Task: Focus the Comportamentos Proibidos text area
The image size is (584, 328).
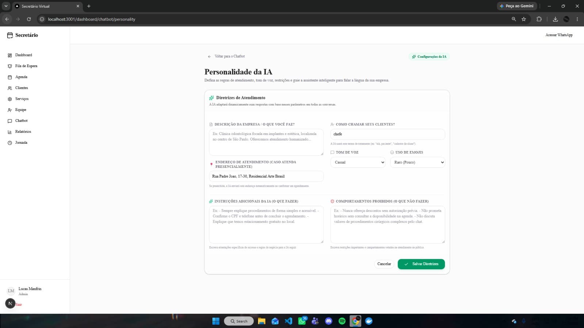Action: point(388,224)
